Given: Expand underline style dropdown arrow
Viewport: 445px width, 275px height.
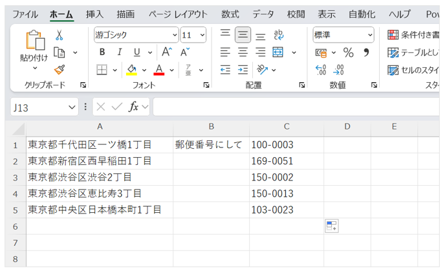Looking at the screenshot, I should [150, 52].
